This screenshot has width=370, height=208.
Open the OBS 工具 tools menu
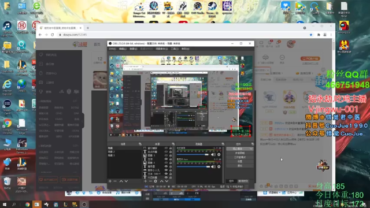click(x=175, y=49)
